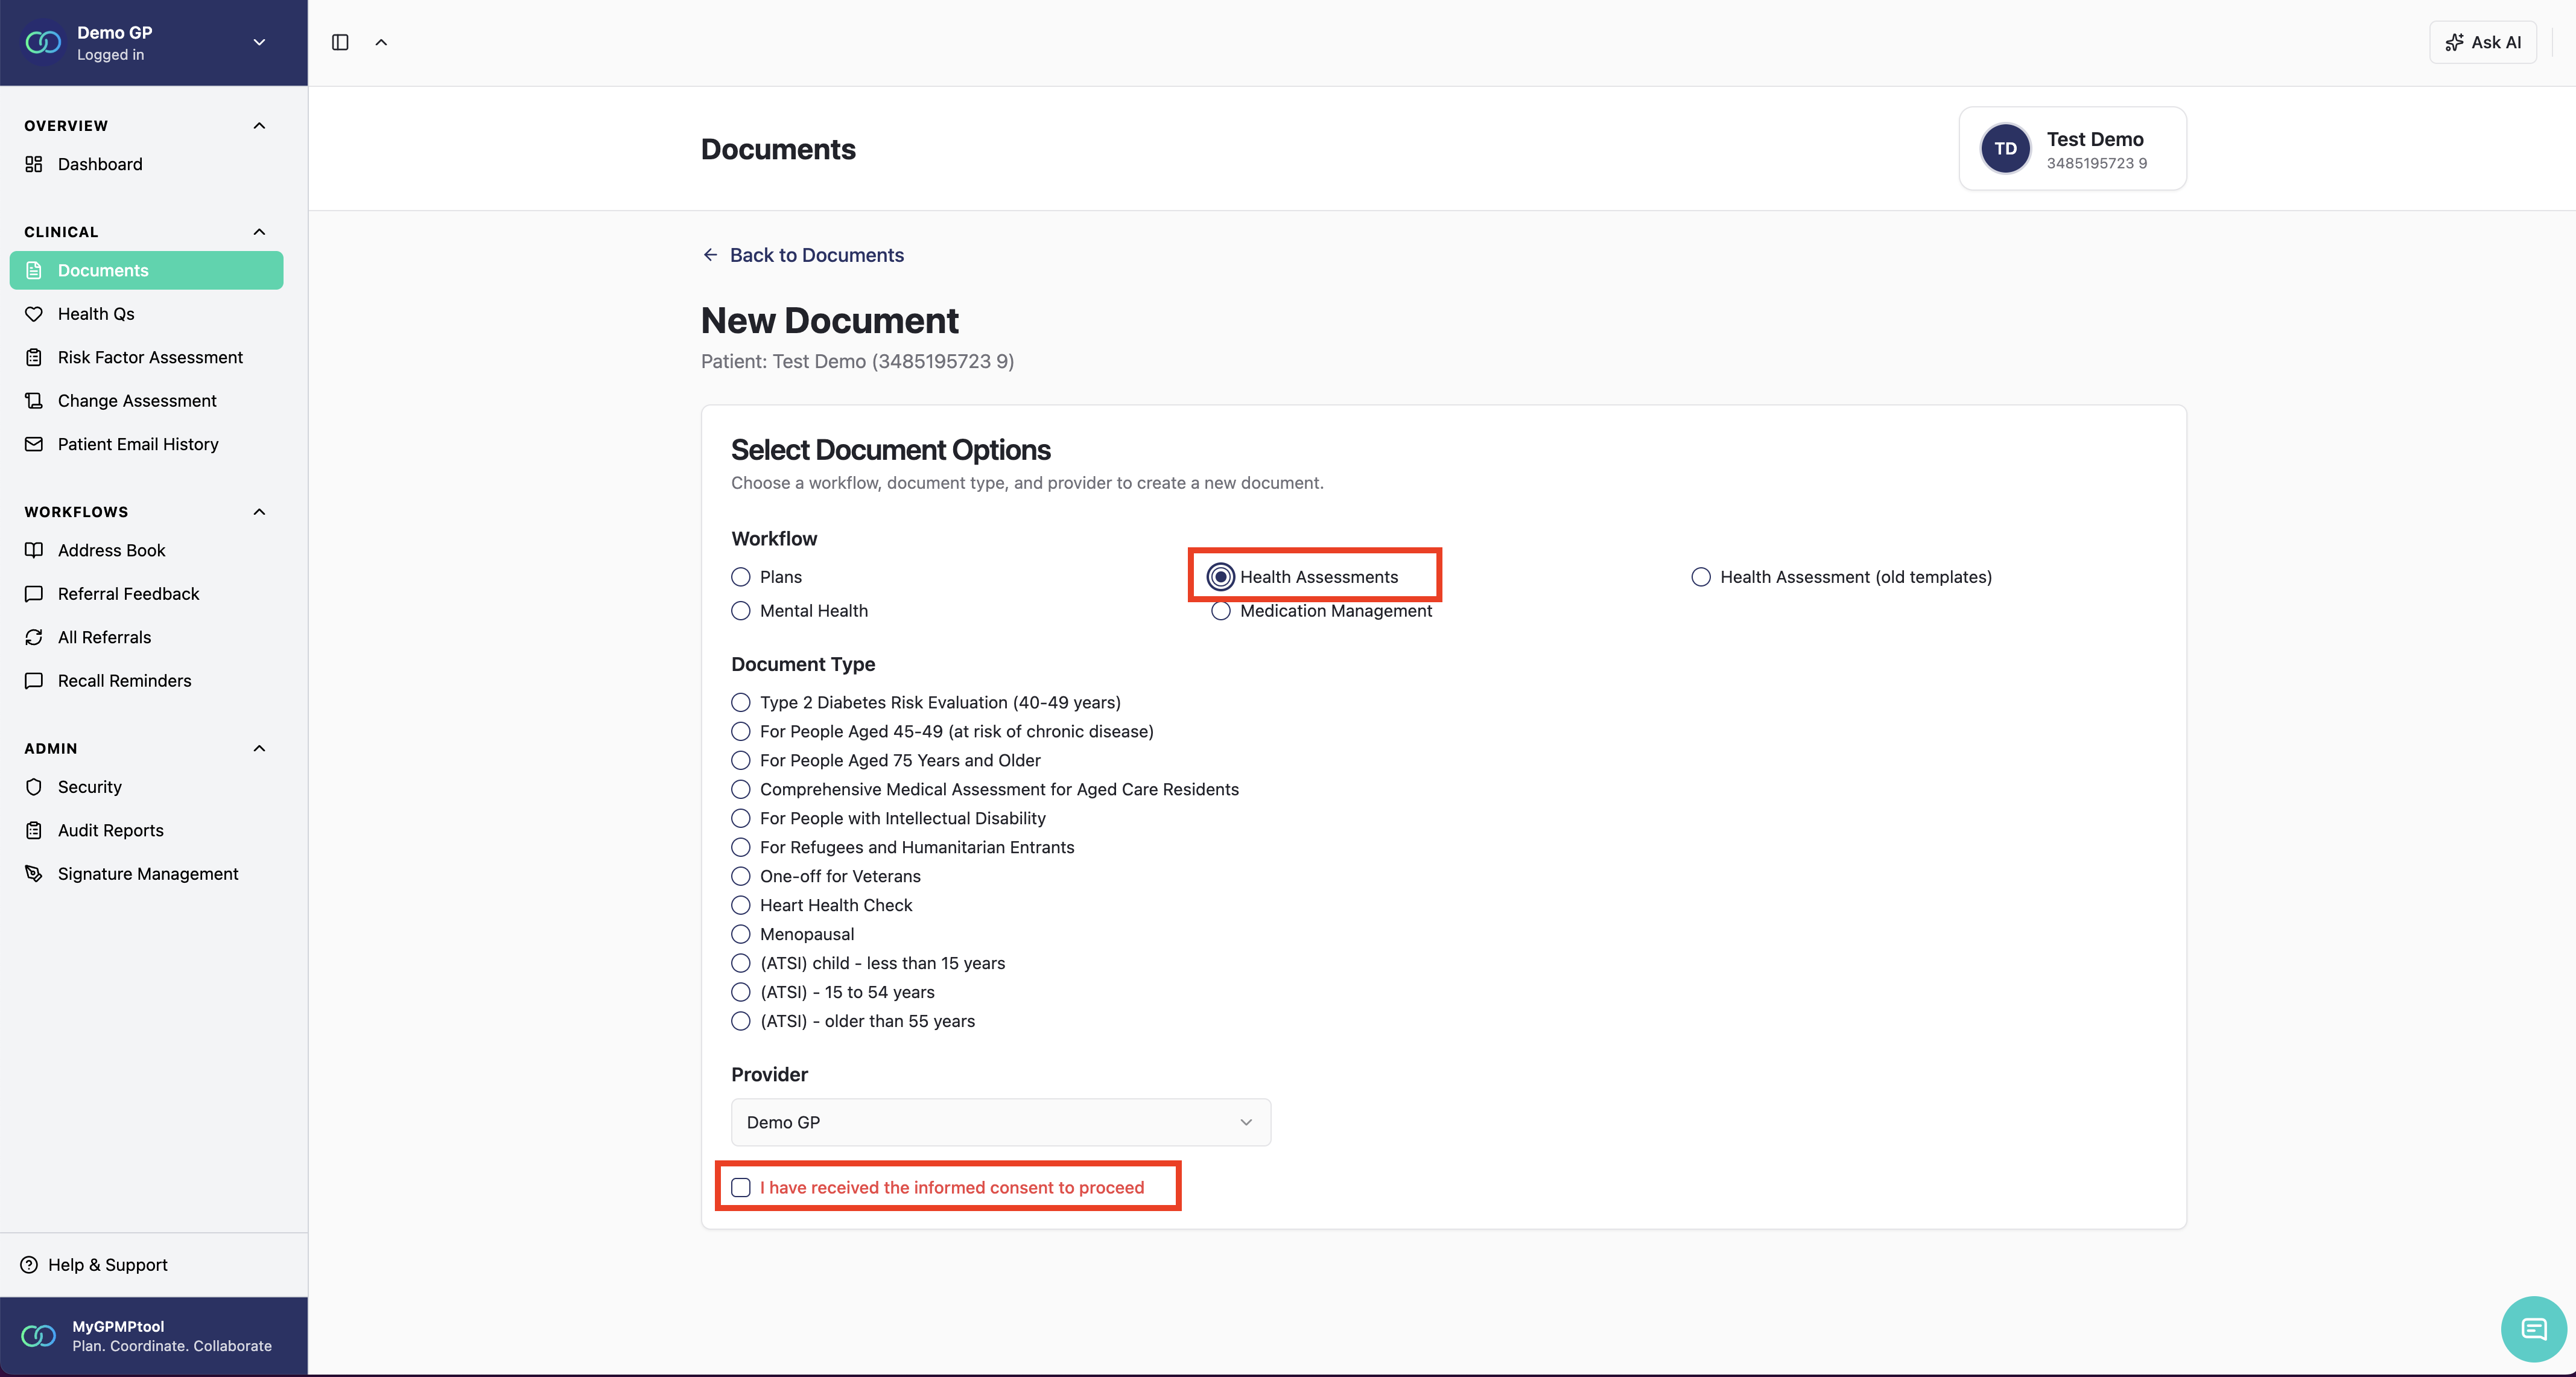Select Heart Health Check document type
The width and height of the screenshot is (2576, 1377).
(x=741, y=905)
